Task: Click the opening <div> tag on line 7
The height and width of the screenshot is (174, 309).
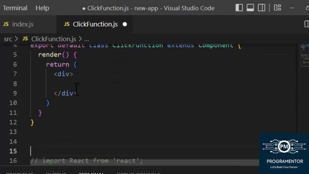Action: coord(63,74)
